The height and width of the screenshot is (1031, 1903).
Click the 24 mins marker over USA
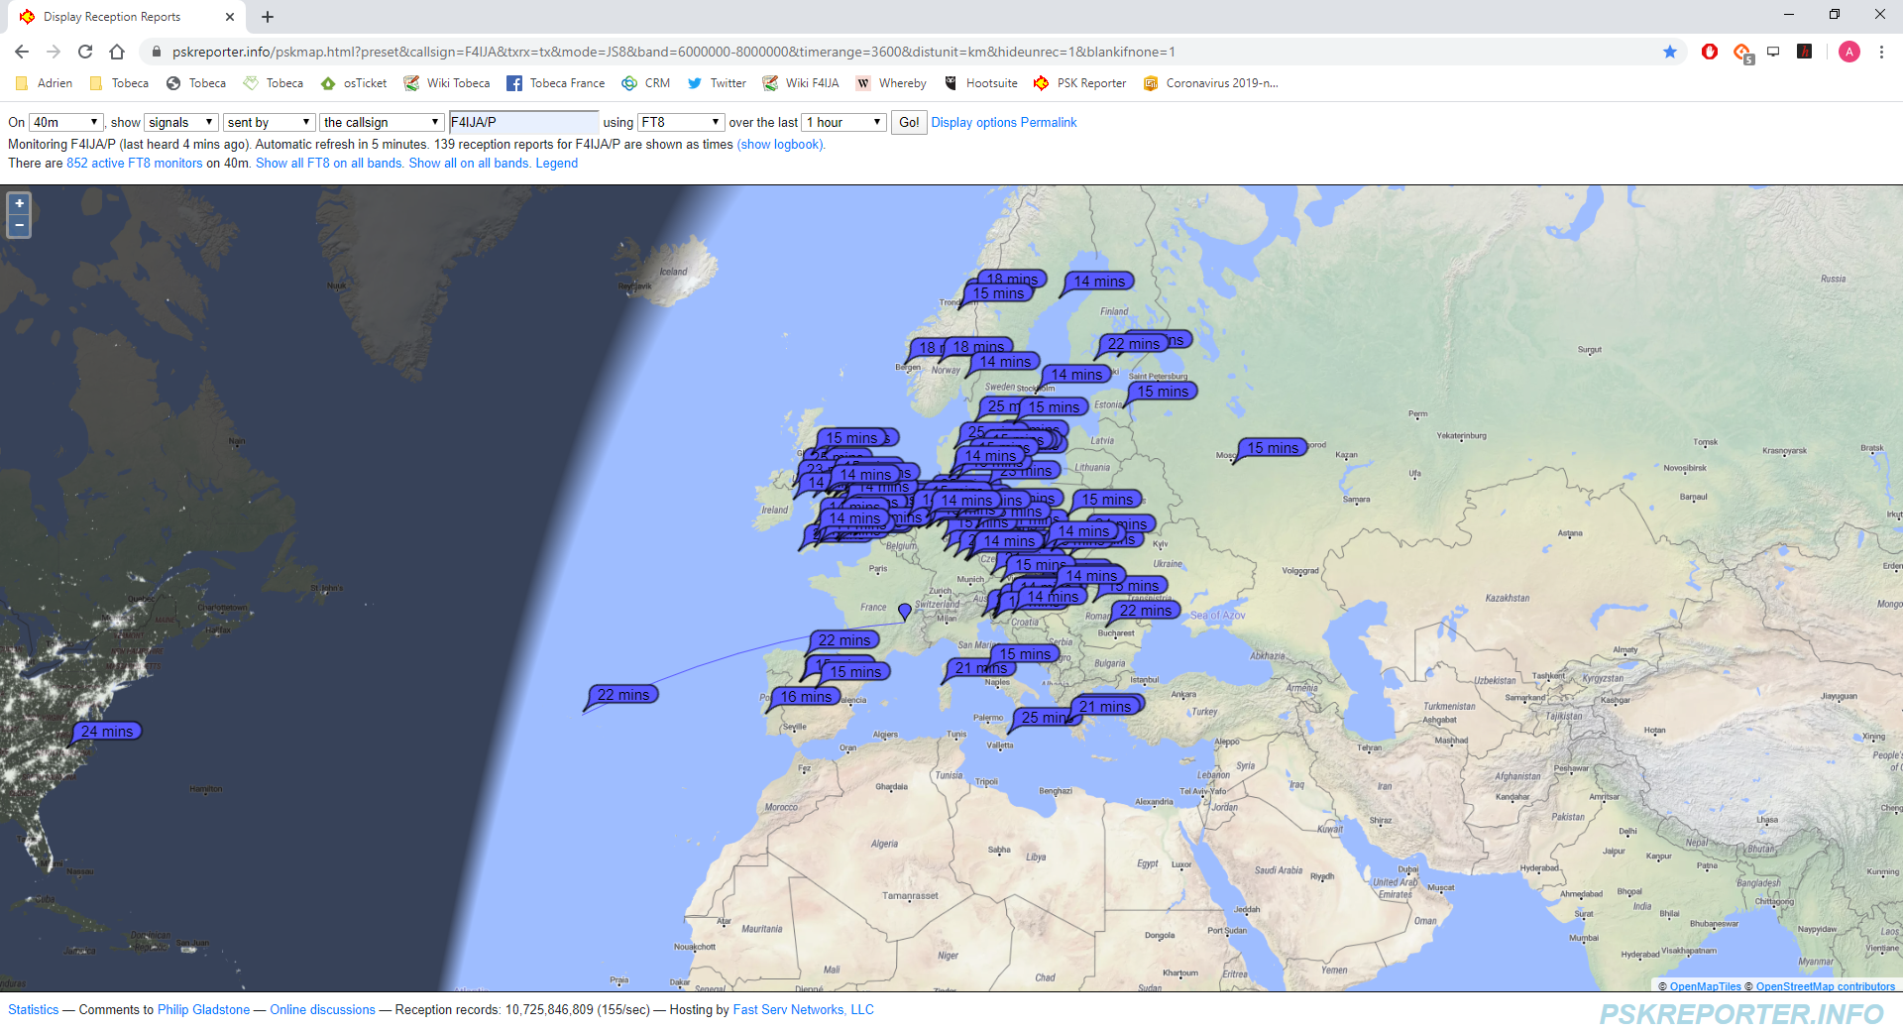click(x=107, y=732)
